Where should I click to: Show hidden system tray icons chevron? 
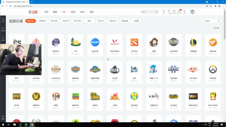(202, 124)
